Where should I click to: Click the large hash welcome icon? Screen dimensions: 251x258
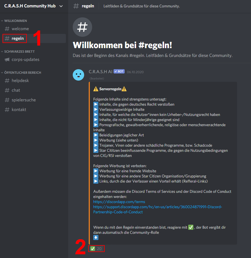coord(82,27)
